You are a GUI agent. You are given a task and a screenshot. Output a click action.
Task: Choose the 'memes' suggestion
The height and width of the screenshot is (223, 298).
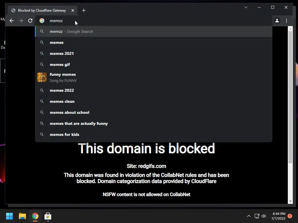[x=154, y=42]
